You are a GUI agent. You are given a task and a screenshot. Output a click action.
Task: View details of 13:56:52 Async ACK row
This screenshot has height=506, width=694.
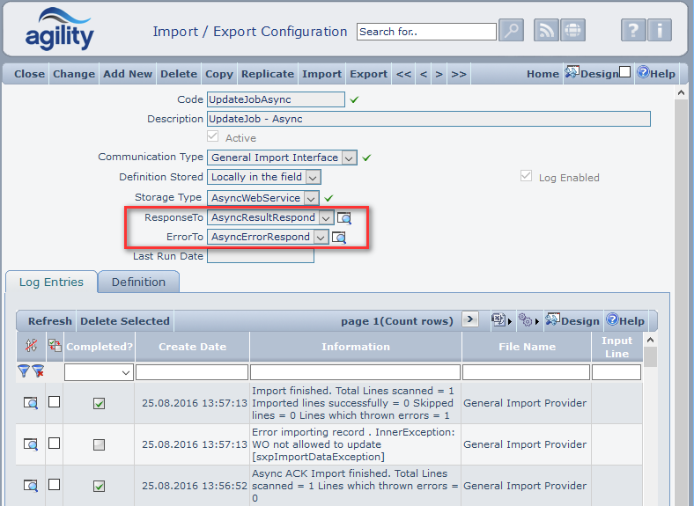31,485
